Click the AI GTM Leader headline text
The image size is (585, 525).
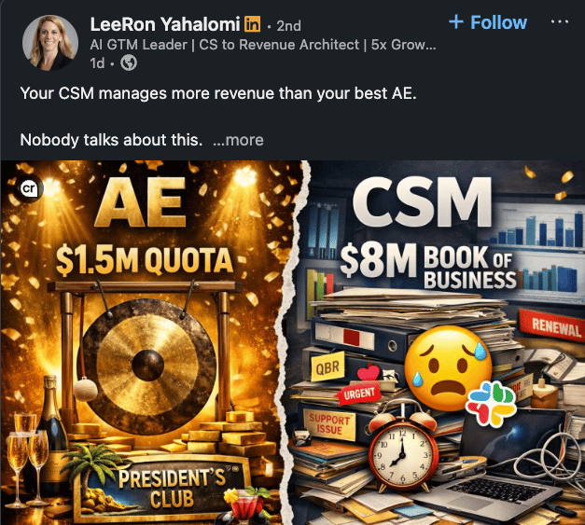263,45
